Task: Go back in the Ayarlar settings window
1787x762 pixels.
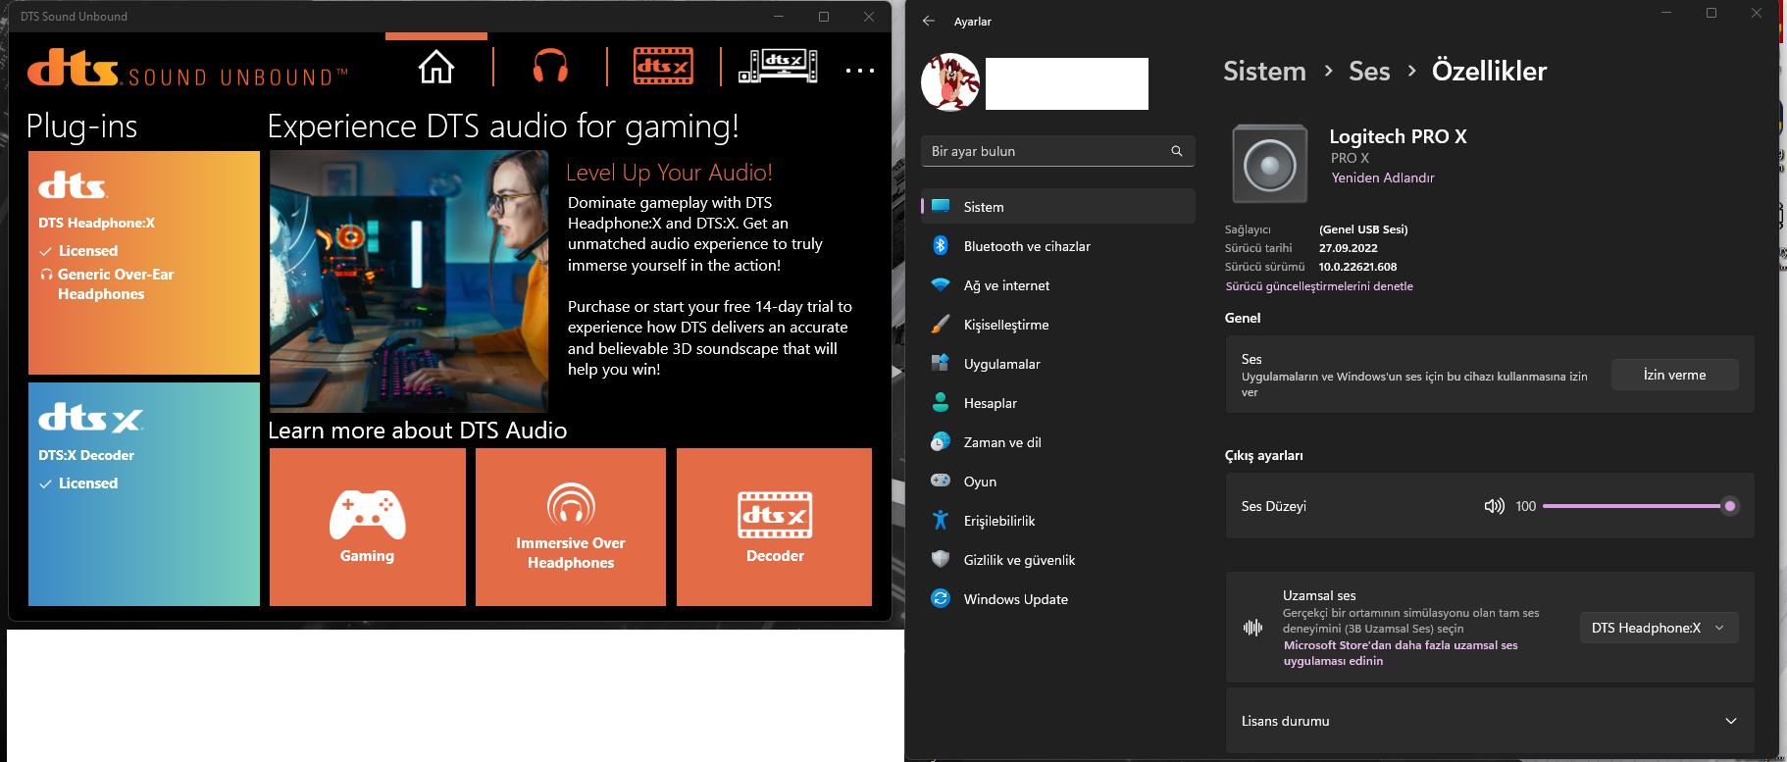Action: coord(929,21)
